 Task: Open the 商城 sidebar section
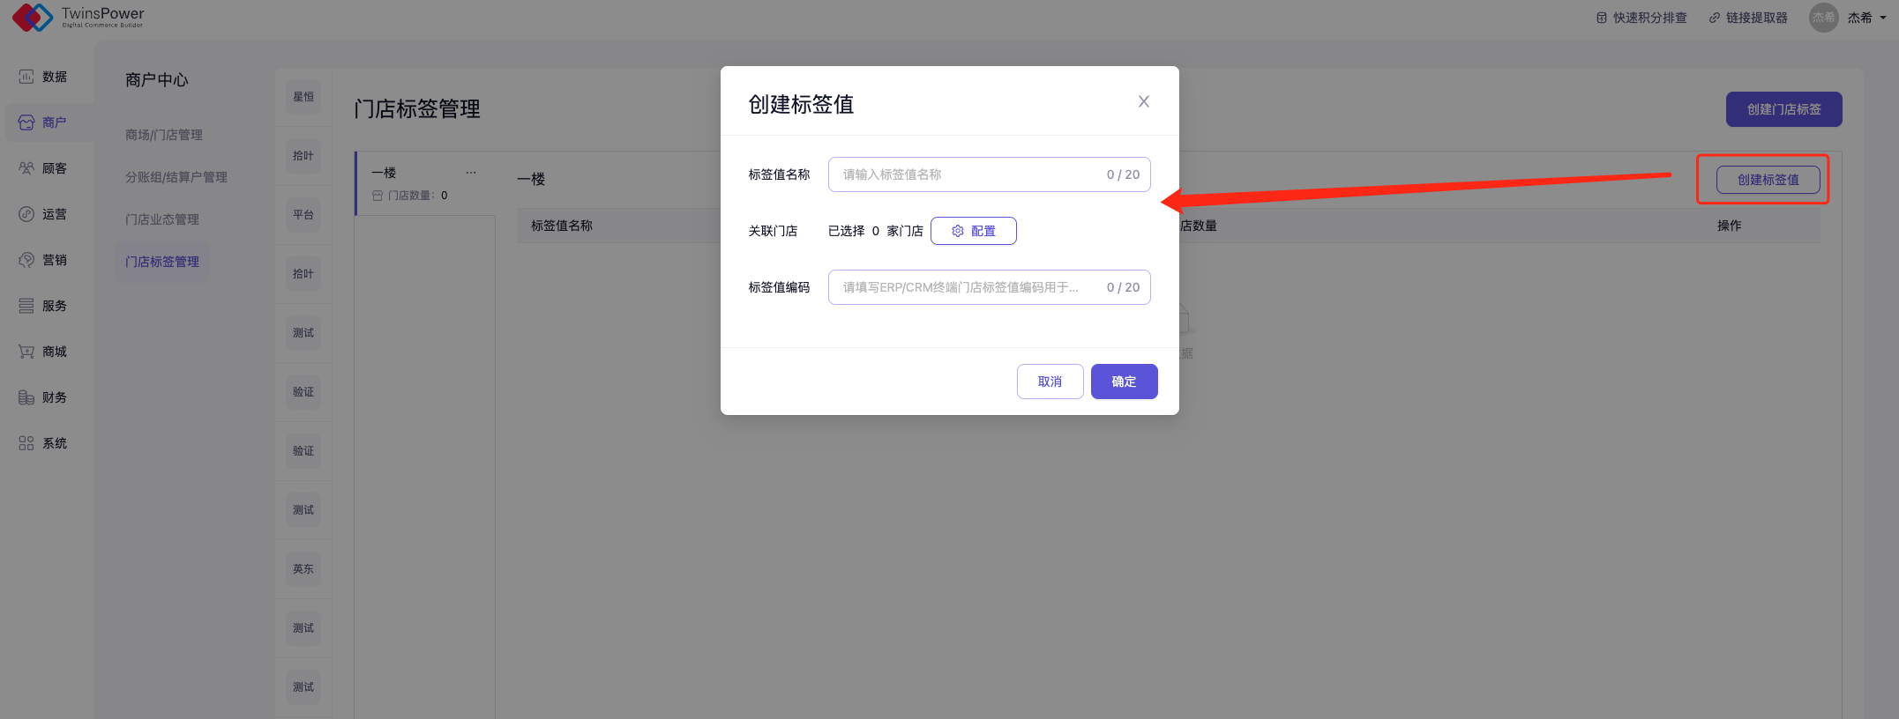[43, 352]
